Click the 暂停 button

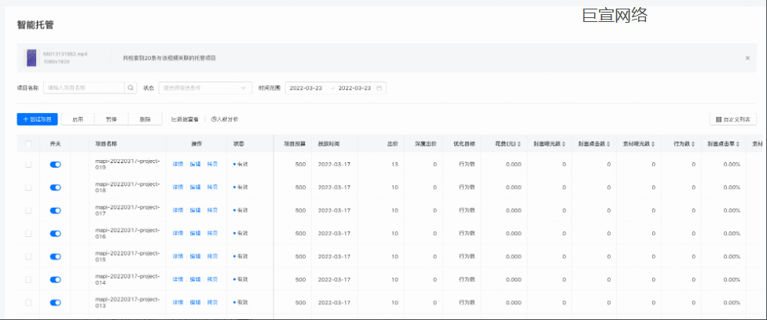pyautogui.click(x=112, y=119)
